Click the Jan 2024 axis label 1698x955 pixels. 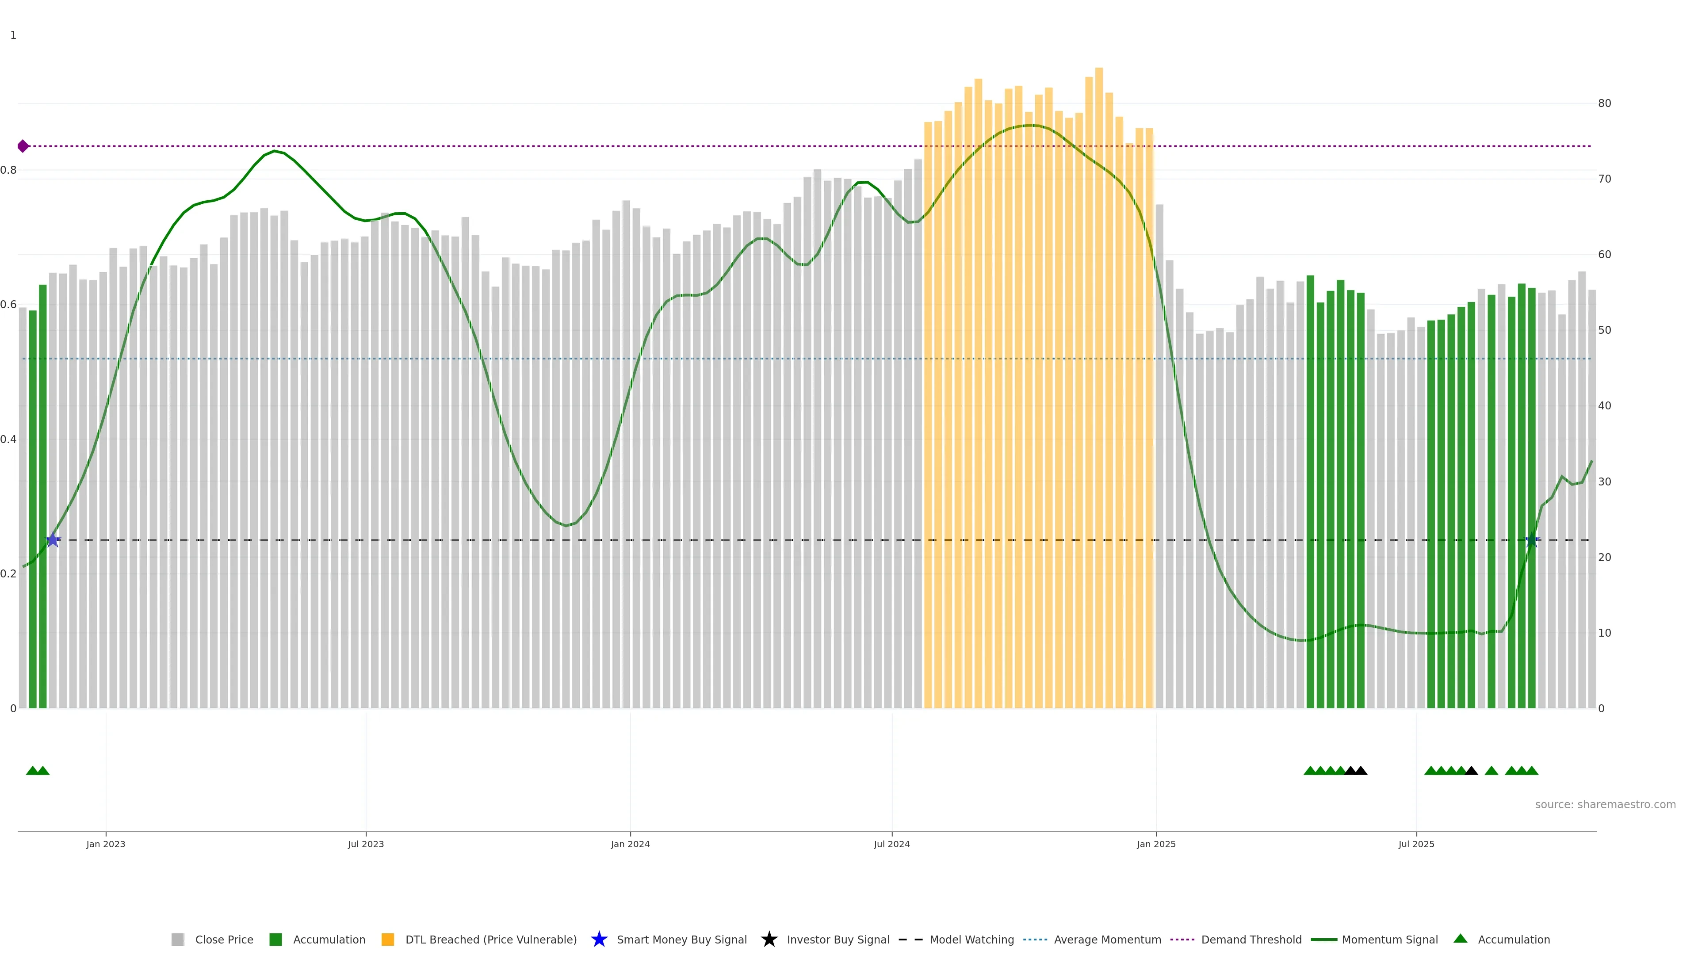tap(630, 844)
